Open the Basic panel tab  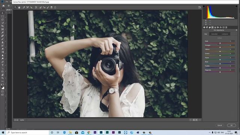(x=204, y=27)
